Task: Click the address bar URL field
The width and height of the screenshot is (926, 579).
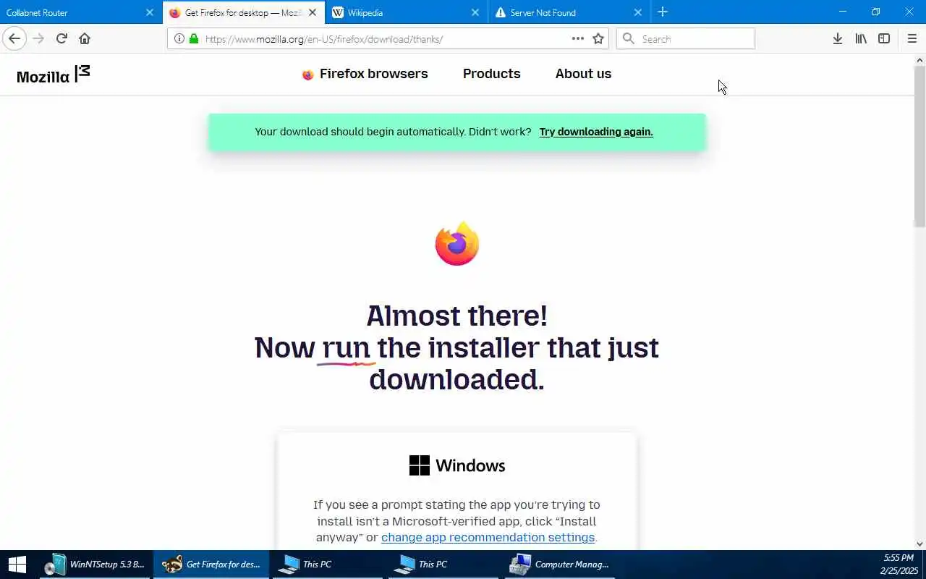Action: click(x=387, y=38)
